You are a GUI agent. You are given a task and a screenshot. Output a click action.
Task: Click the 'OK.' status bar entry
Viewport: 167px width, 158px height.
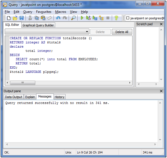pyautogui.click(x=7, y=152)
